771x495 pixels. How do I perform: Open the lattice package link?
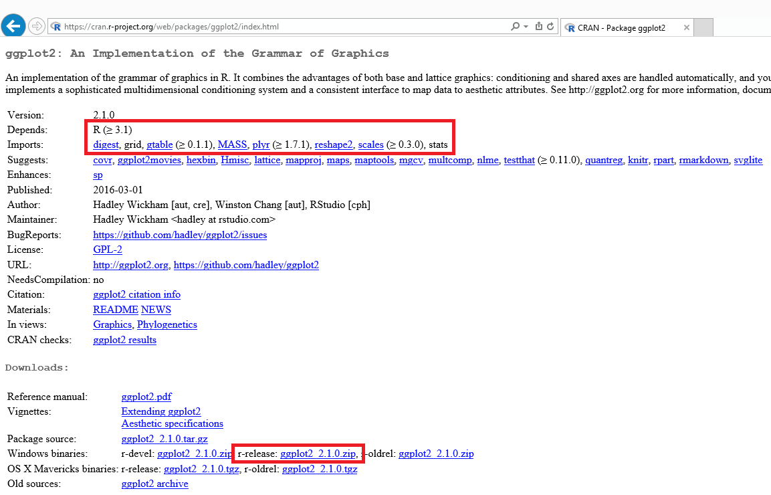267,160
